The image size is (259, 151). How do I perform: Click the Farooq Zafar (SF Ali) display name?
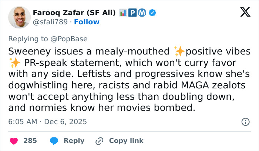click(x=74, y=13)
